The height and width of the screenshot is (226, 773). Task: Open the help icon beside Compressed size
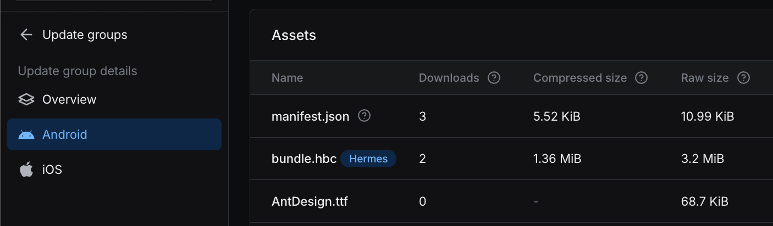click(641, 78)
